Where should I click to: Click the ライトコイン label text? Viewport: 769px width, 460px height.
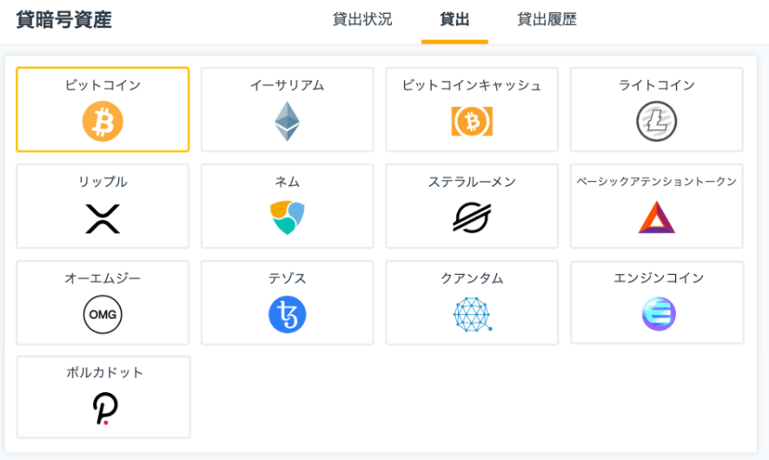click(x=657, y=85)
